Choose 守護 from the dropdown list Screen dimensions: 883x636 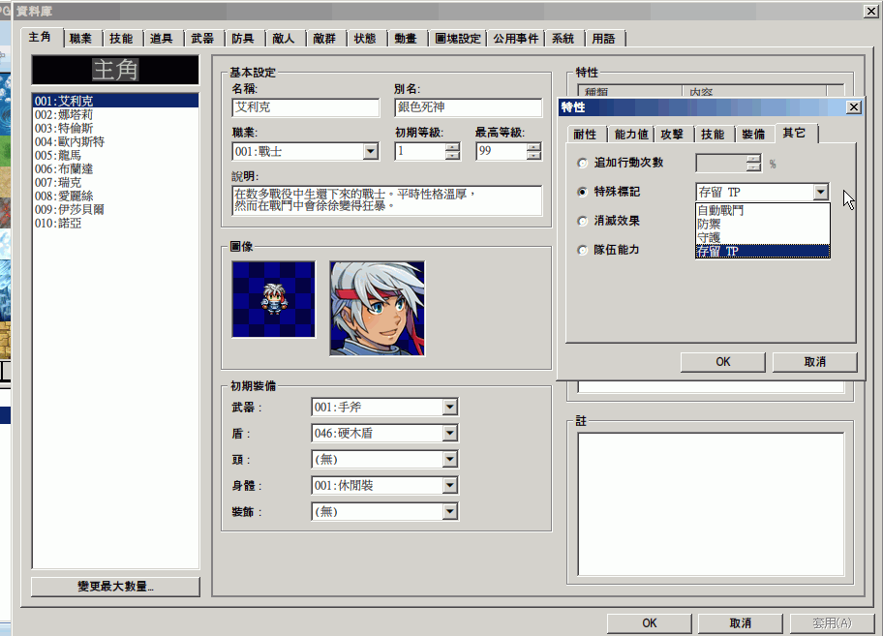(x=763, y=237)
